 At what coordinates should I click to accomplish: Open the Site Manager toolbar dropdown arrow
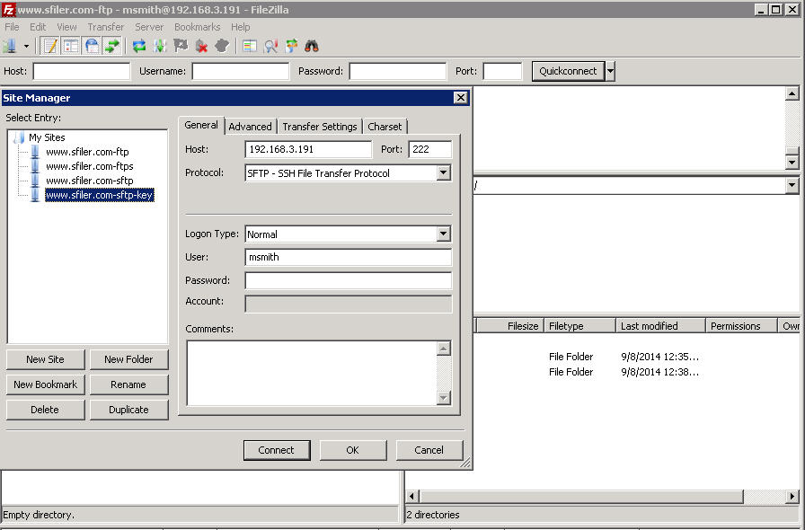point(26,46)
